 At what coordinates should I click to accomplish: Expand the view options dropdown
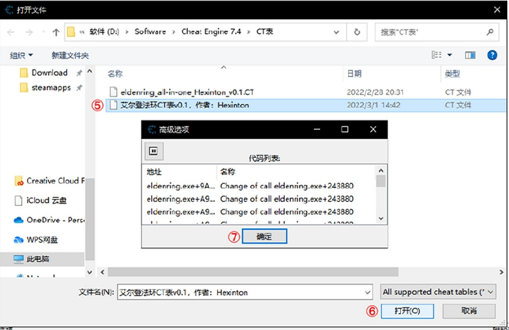tap(450, 55)
